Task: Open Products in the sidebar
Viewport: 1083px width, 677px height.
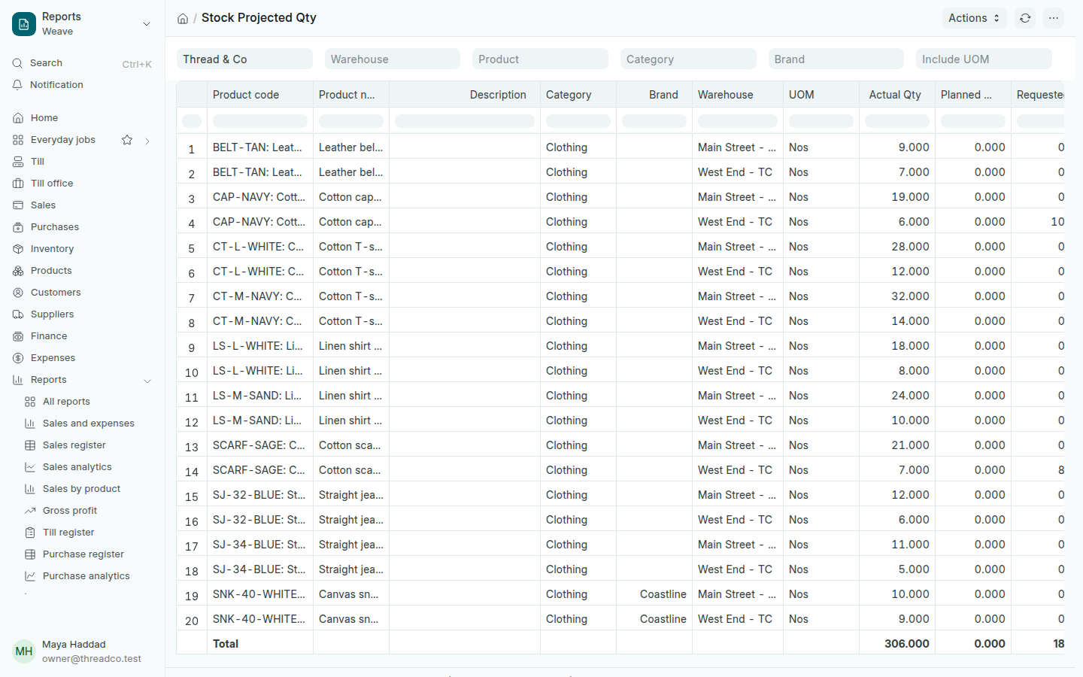Action: click(82, 271)
